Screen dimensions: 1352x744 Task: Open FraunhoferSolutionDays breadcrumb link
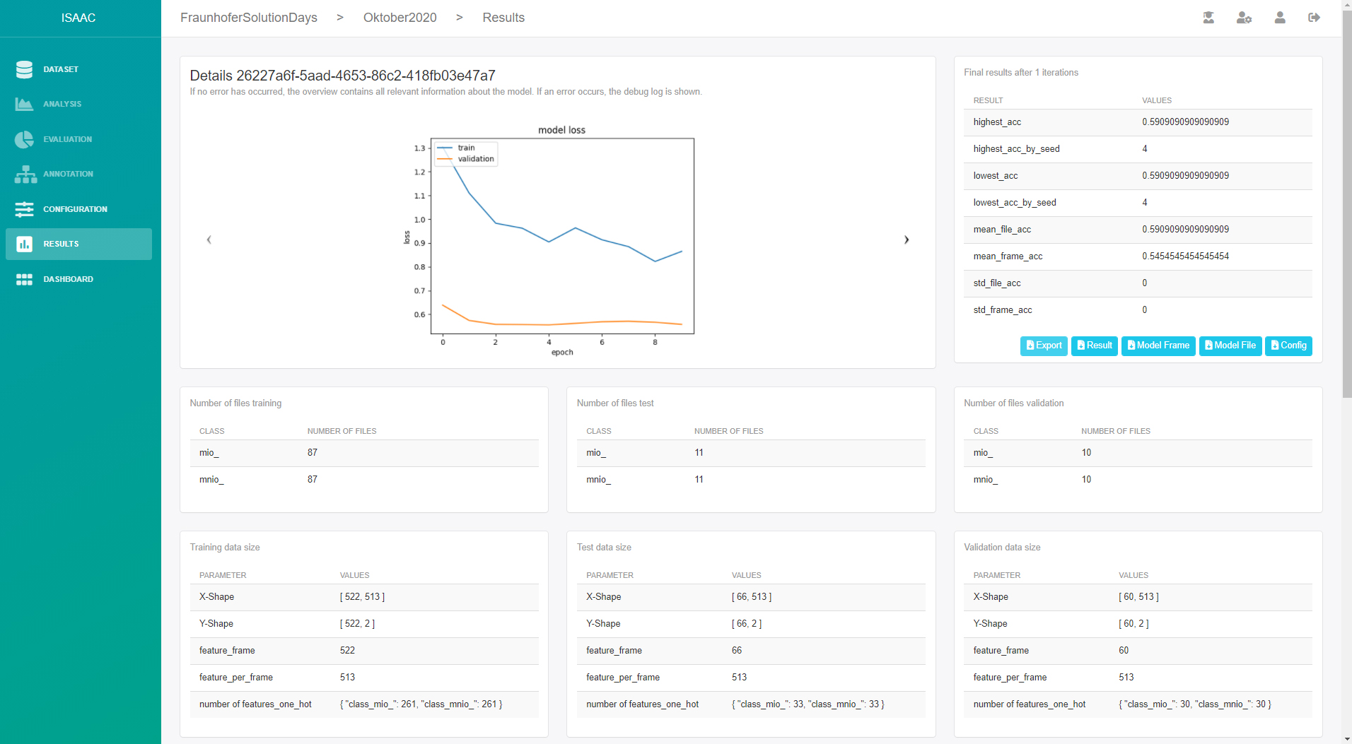(249, 18)
